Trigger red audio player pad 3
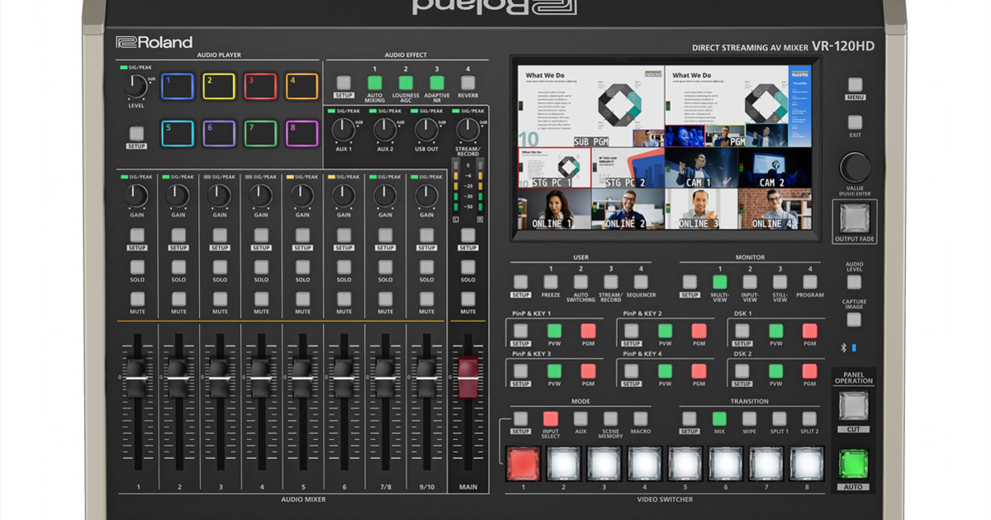 (x=260, y=86)
